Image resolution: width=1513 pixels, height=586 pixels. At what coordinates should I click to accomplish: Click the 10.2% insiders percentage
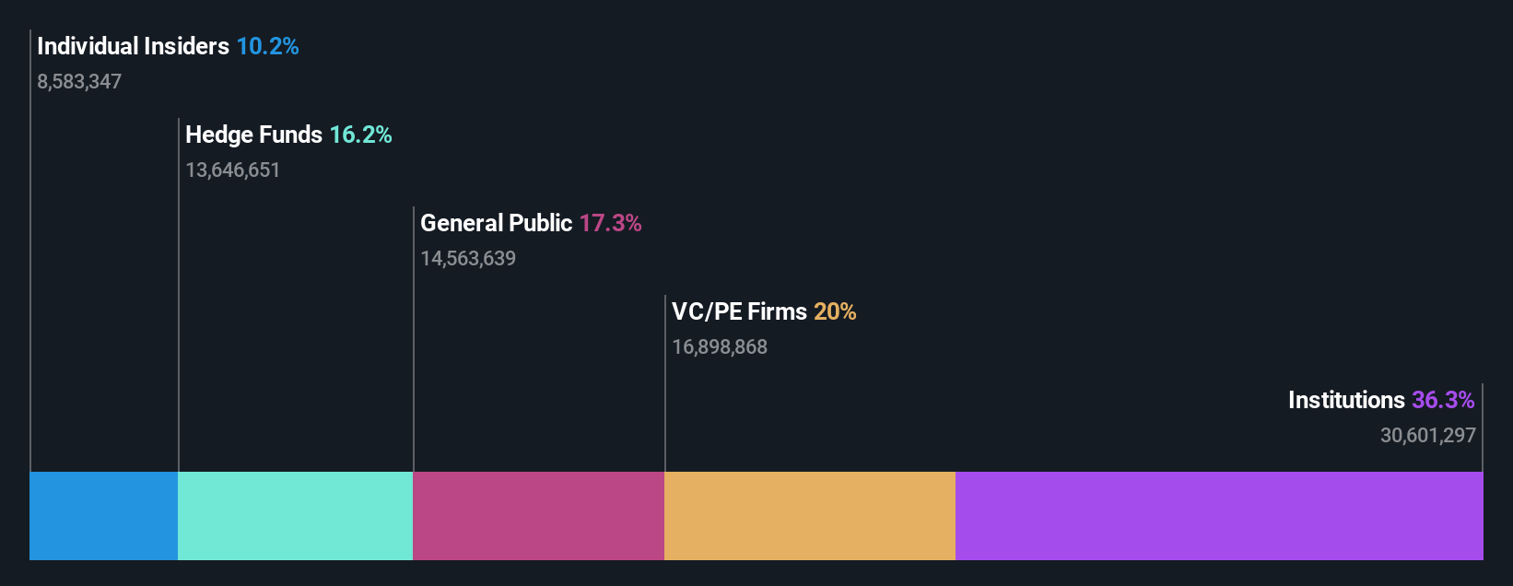(267, 46)
